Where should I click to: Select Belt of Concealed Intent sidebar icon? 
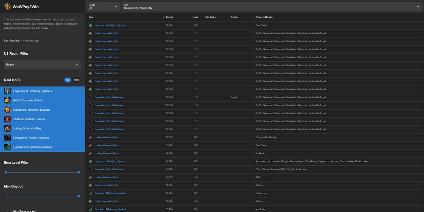[7, 100]
